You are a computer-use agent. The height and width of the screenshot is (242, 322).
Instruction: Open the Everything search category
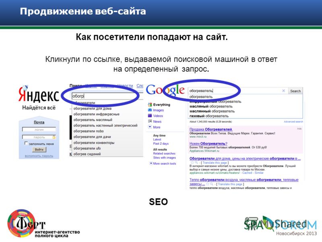pos(162,105)
